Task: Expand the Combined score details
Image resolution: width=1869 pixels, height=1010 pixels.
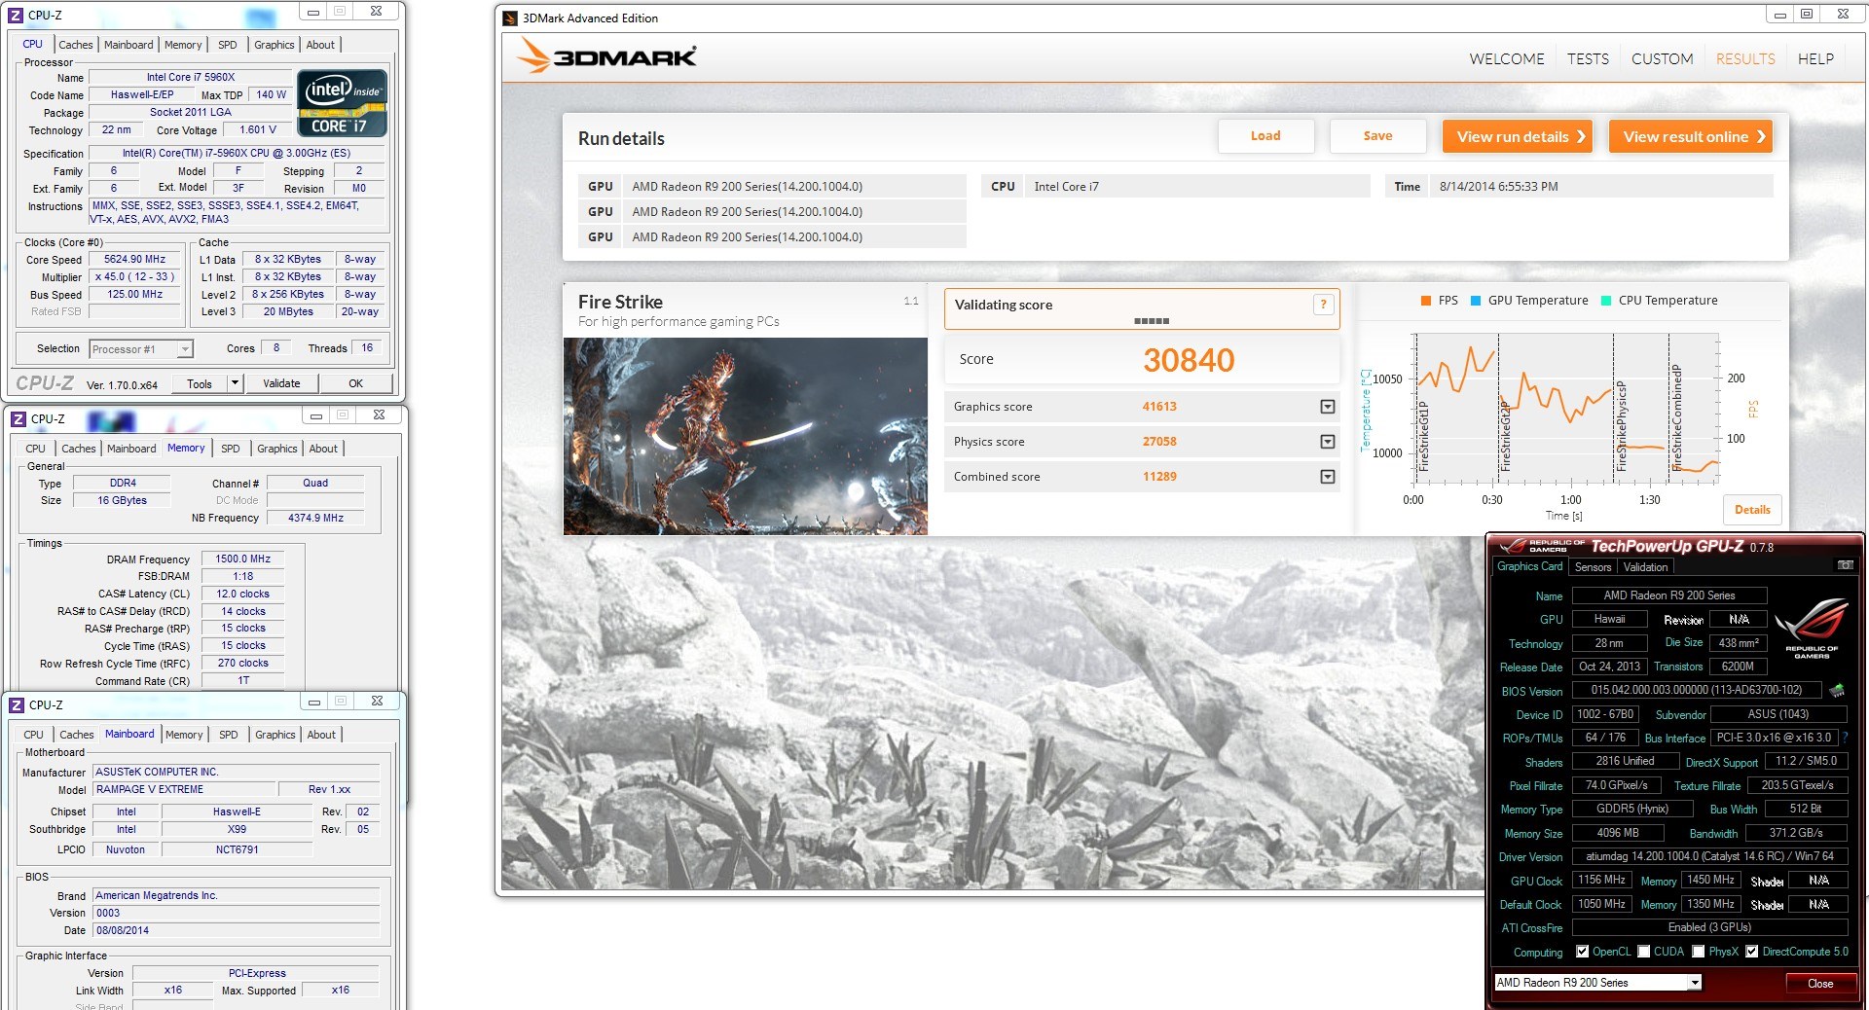Action: click(x=1327, y=477)
